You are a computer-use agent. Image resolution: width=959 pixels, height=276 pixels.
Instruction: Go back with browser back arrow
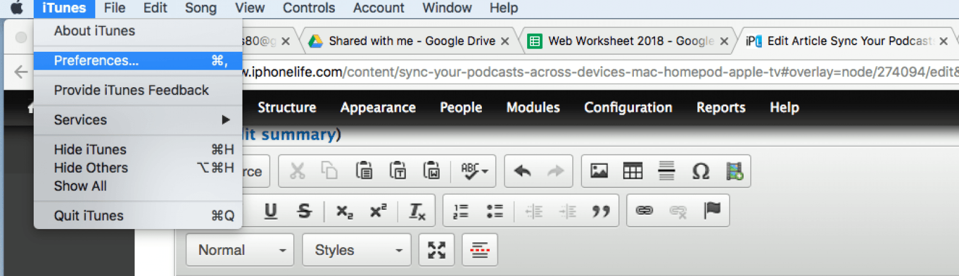tap(21, 72)
